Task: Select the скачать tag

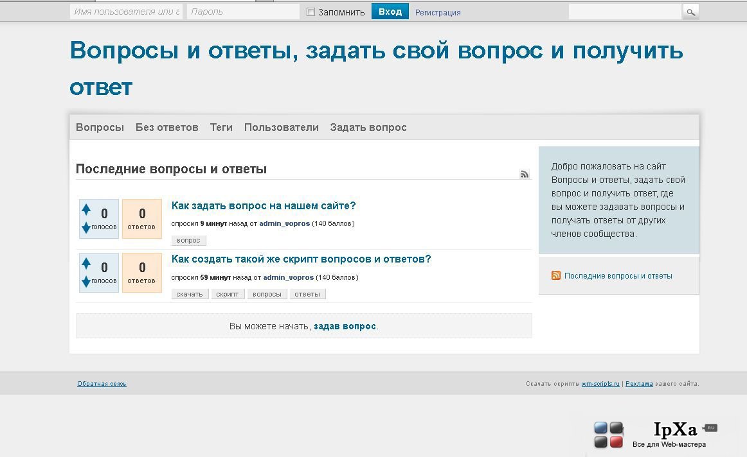Action: pos(190,294)
